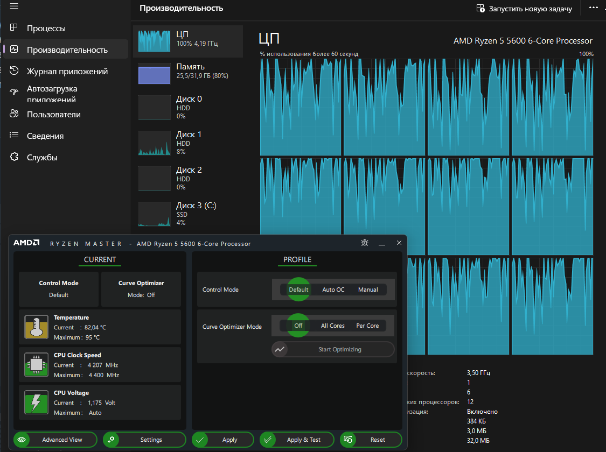Open the Details page in sidebar
This screenshot has height=452, width=606.
pyautogui.click(x=45, y=136)
